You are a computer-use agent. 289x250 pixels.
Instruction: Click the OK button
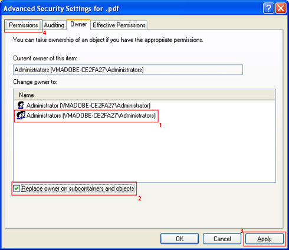[179, 239]
